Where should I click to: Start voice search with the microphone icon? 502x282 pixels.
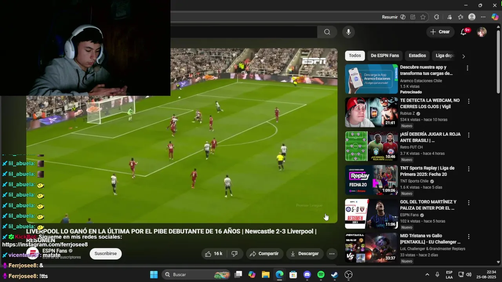pyautogui.click(x=348, y=32)
